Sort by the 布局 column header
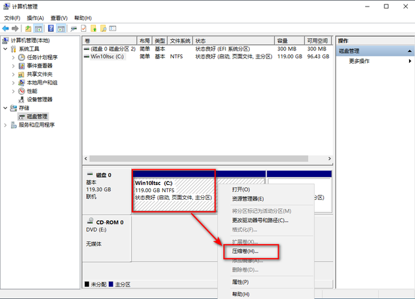 (145, 41)
